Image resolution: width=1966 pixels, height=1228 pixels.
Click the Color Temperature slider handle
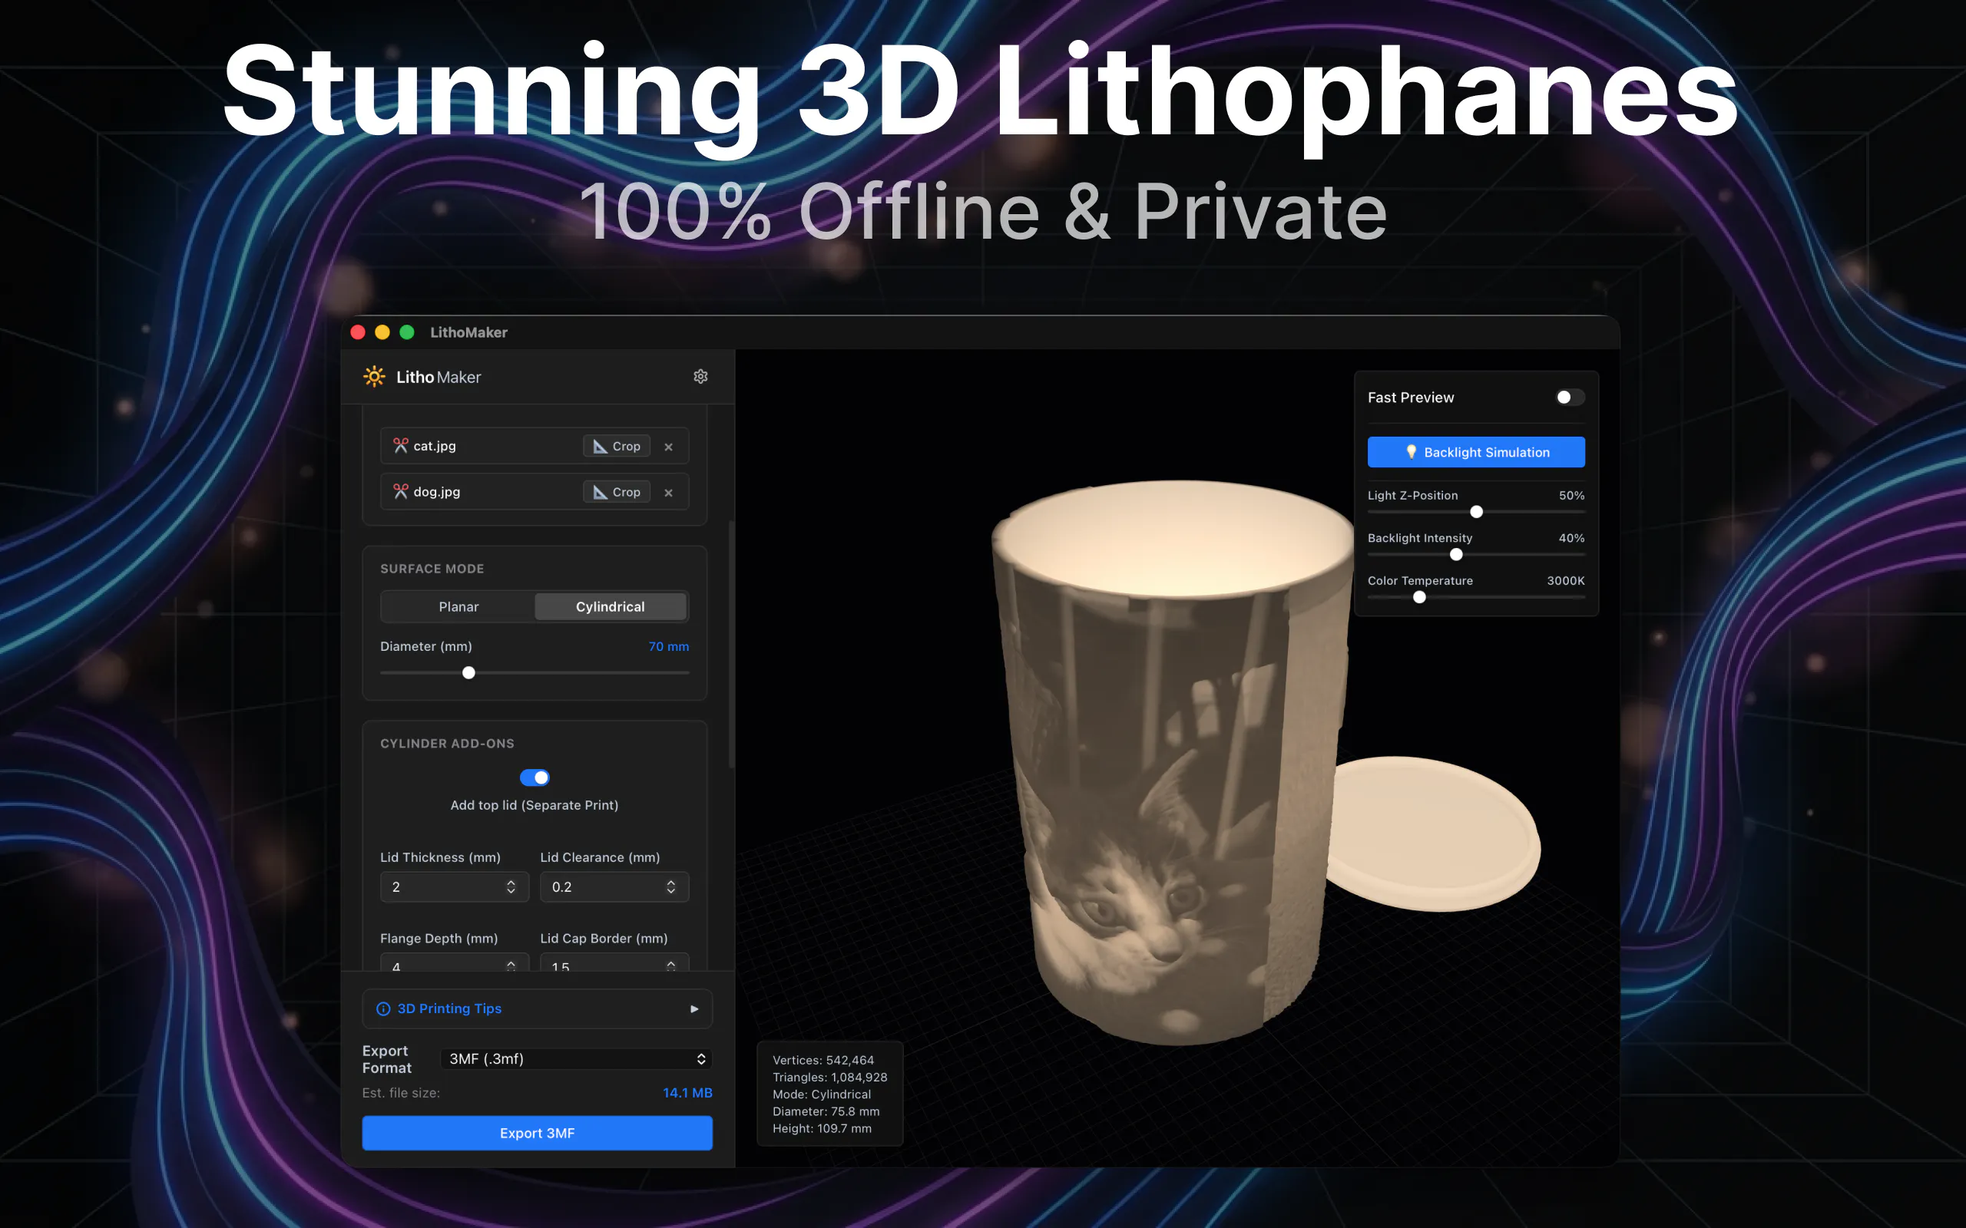[x=1419, y=597]
